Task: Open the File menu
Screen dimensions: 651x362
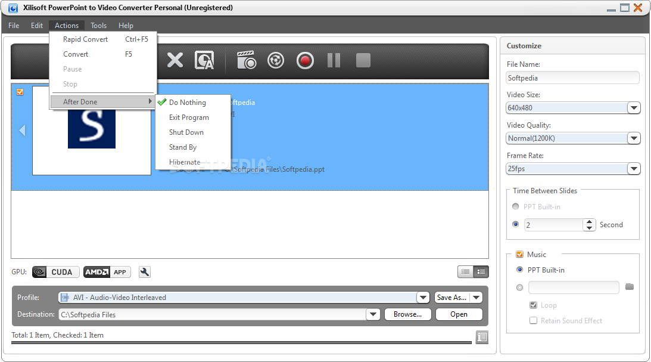Action: [14, 26]
